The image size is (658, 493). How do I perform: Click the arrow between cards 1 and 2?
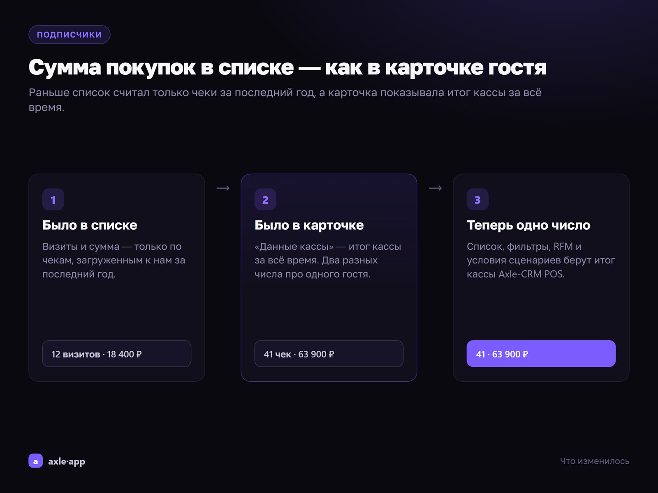(223, 188)
